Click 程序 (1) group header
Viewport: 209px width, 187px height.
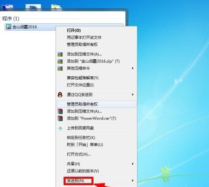pyautogui.click(x=10, y=18)
